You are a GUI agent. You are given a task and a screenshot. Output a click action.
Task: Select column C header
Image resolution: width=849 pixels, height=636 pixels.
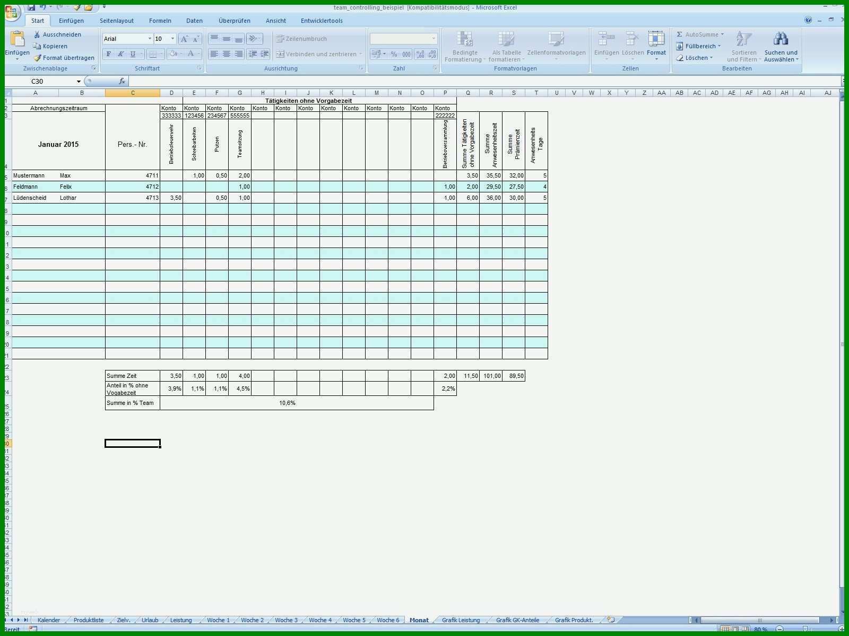coord(133,93)
